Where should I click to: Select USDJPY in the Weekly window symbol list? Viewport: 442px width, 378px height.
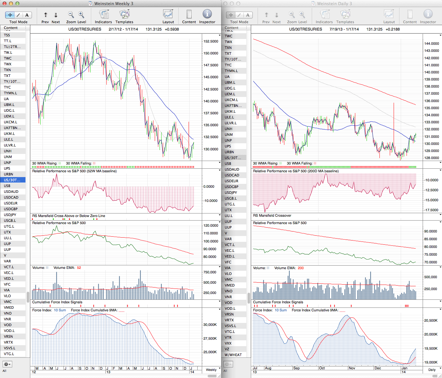(10, 215)
